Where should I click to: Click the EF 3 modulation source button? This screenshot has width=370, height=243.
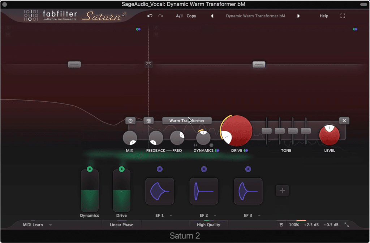pos(248,169)
